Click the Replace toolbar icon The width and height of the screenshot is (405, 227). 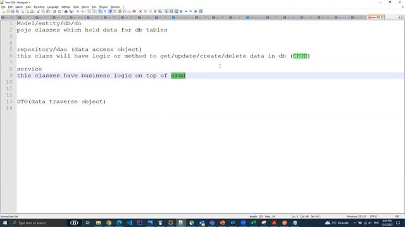point(71,11)
